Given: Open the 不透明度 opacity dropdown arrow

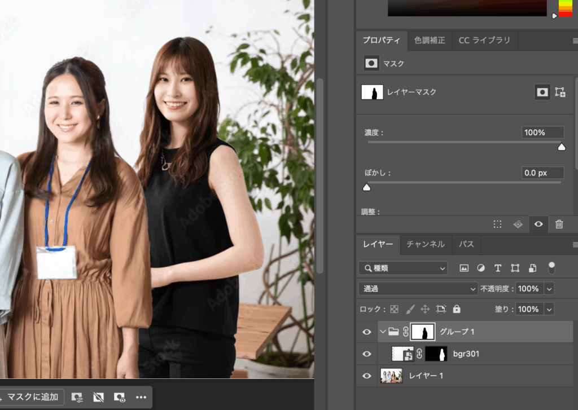Looking at the screenshot, I should (549, 289).
